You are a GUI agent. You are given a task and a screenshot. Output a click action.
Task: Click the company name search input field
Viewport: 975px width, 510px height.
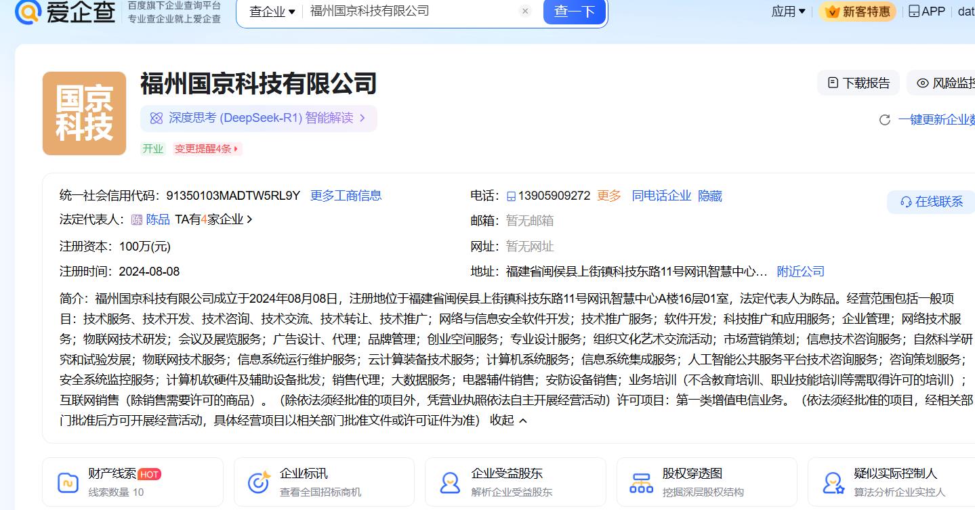pyautogui.click(x=410, y=12)
